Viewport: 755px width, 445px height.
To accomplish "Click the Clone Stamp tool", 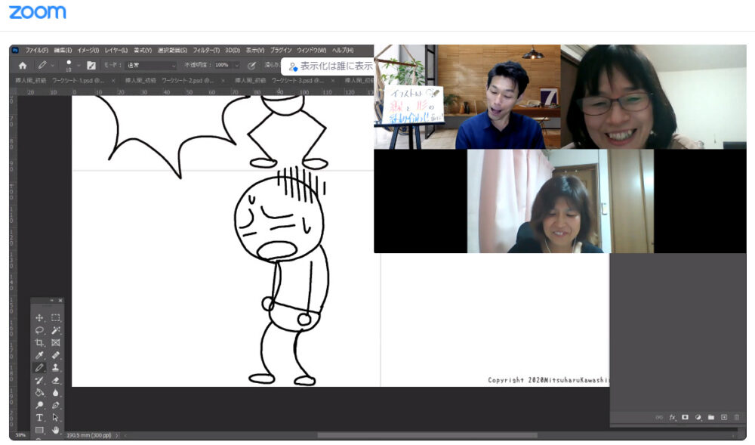I will pyautogui.click(x=56, y=367).
